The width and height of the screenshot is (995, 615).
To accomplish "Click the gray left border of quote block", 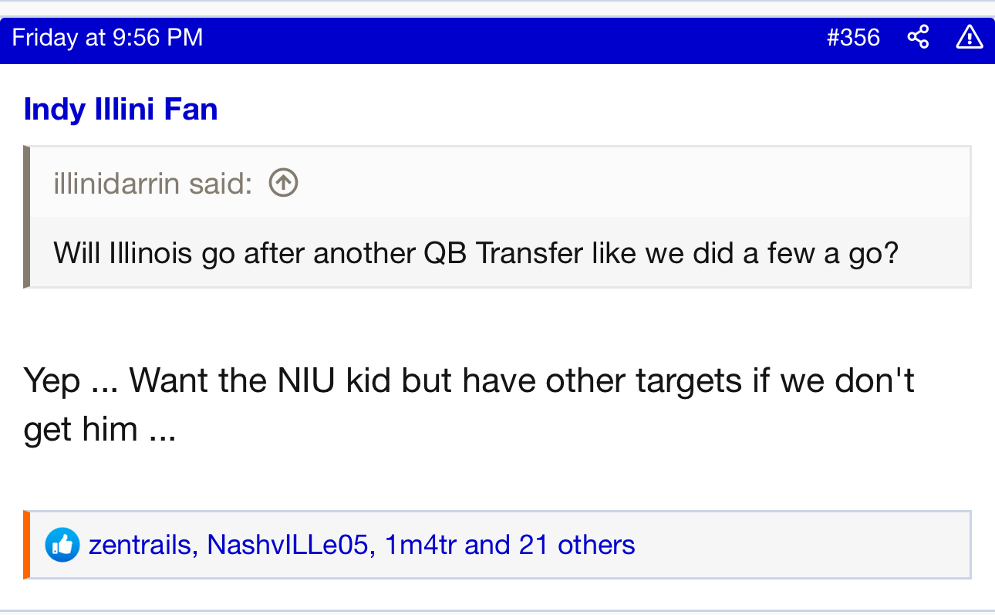I will pyautogui.click(x=27, y=217).
